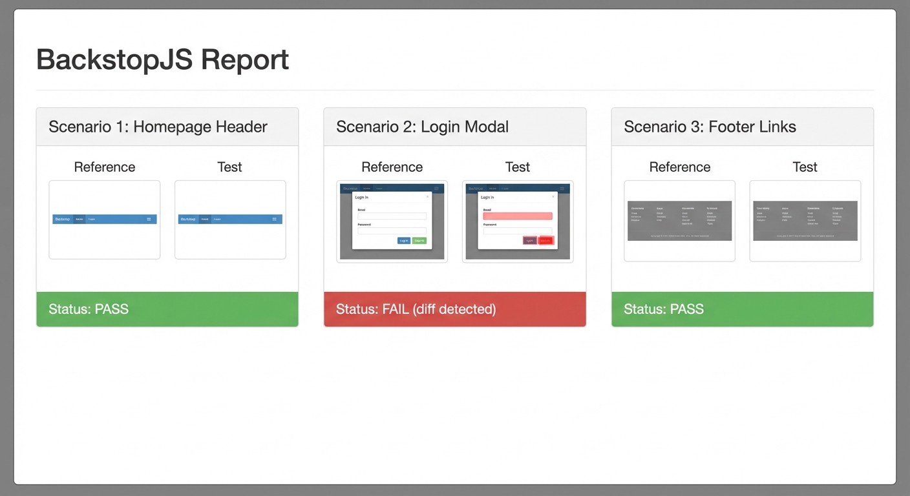Click the Backstop brand logo in Scenario 1 Reference
The height and width of the screenshot is (496, 910).
[x=63, y=219]
